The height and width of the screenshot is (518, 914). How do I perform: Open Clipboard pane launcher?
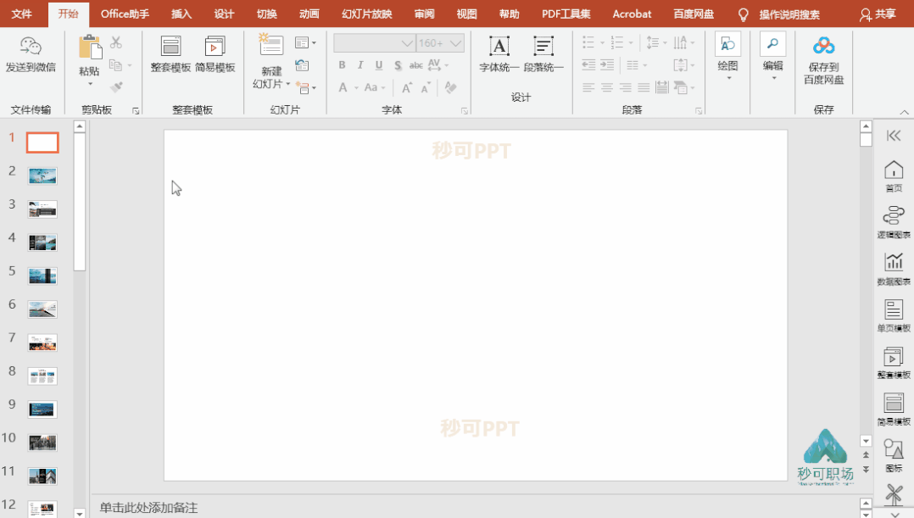point(136,111)
